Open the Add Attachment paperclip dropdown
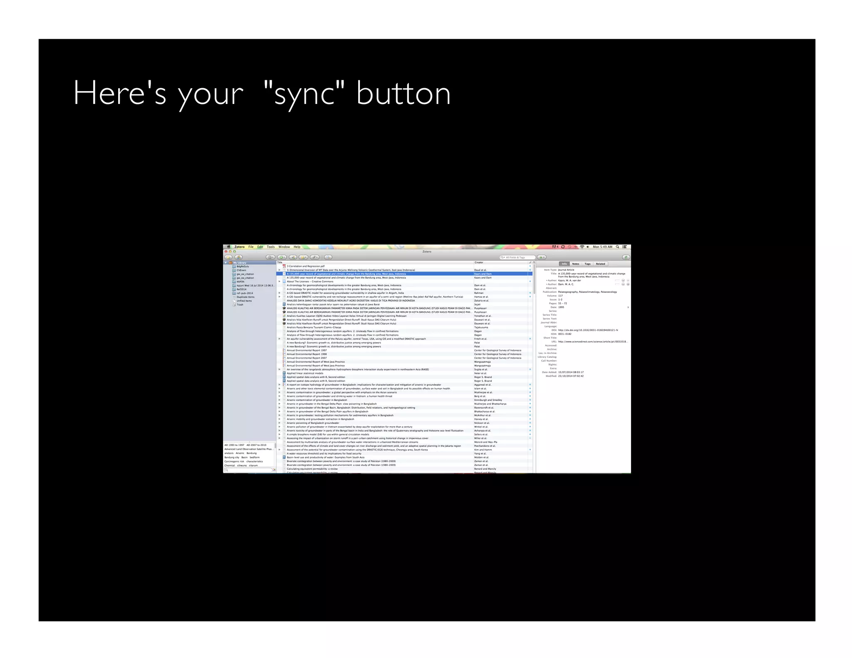Image resolution: width=852 pixels, height=658 pixels. tap(315, 257)
